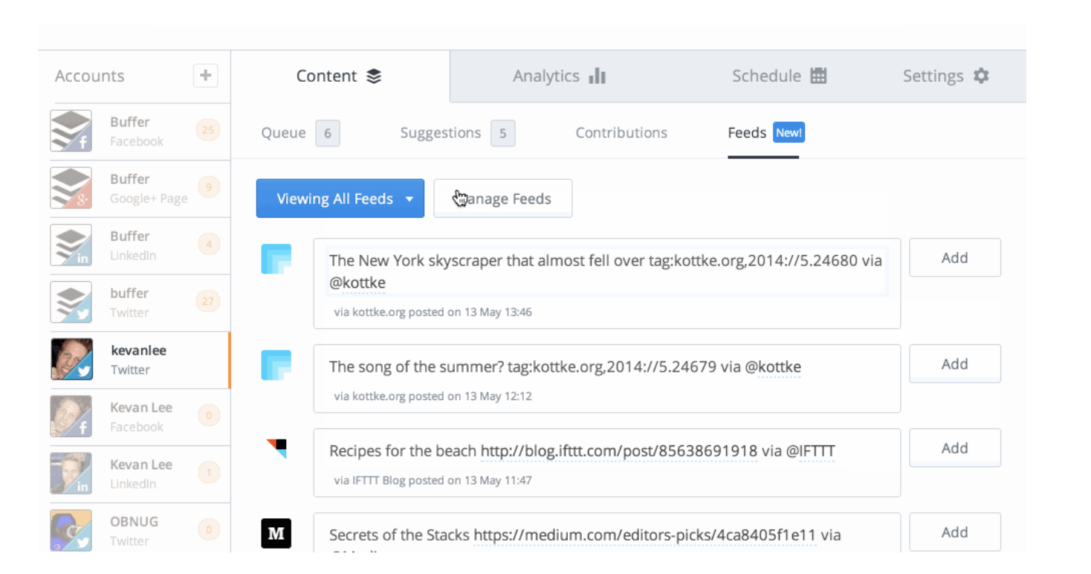The width and height of the screenshot is (1091, 574).
Task: Select the Suggestions sub-tab
Action: (x=457, y=133)
